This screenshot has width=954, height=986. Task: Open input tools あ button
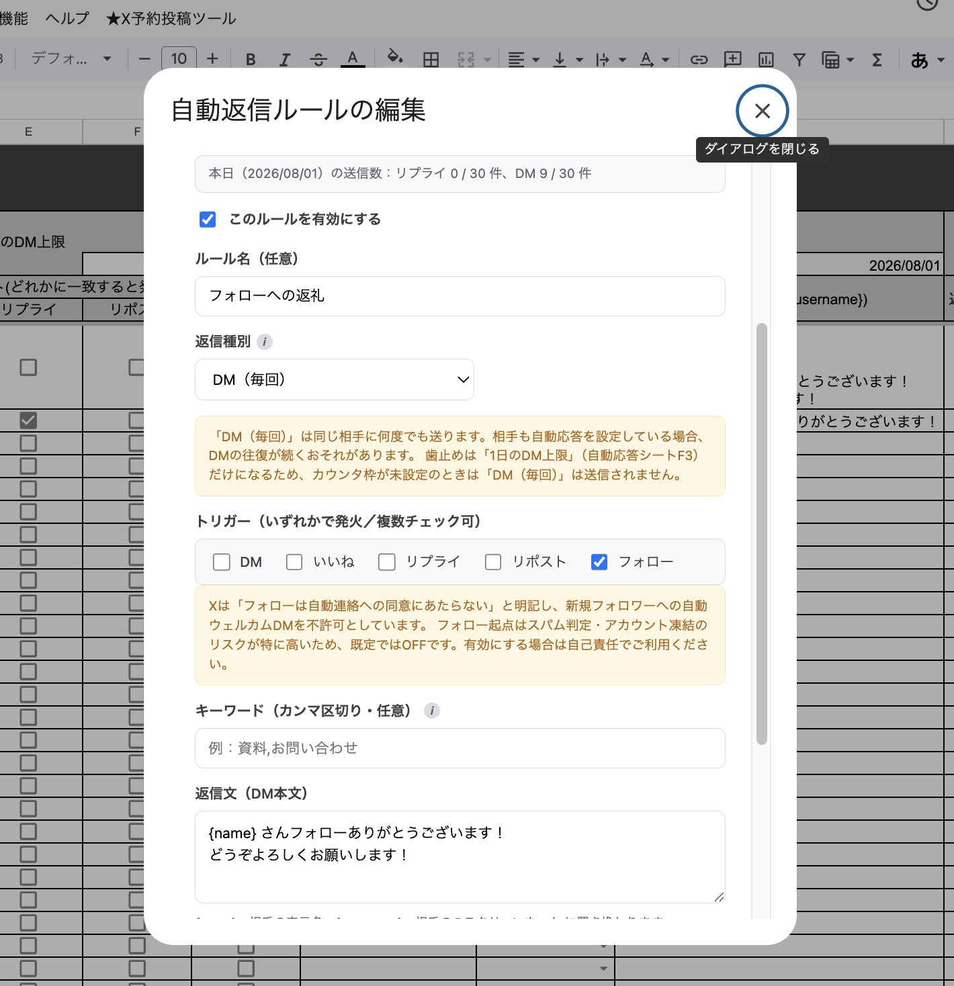(x=920, y=60)
